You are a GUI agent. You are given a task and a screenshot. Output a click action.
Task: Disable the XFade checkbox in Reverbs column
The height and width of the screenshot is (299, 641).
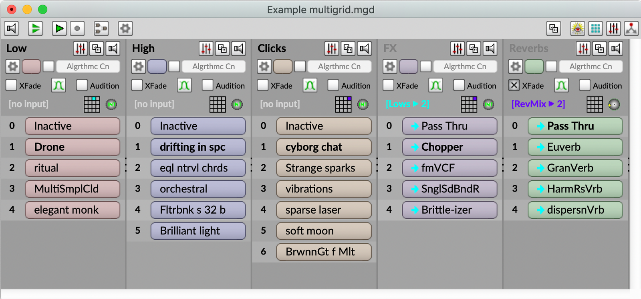click(x=514, y=85)
